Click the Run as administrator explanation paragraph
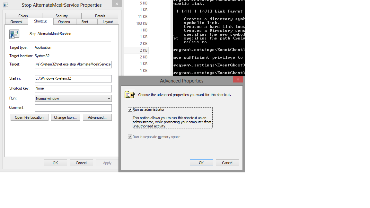 coord(172,122)
